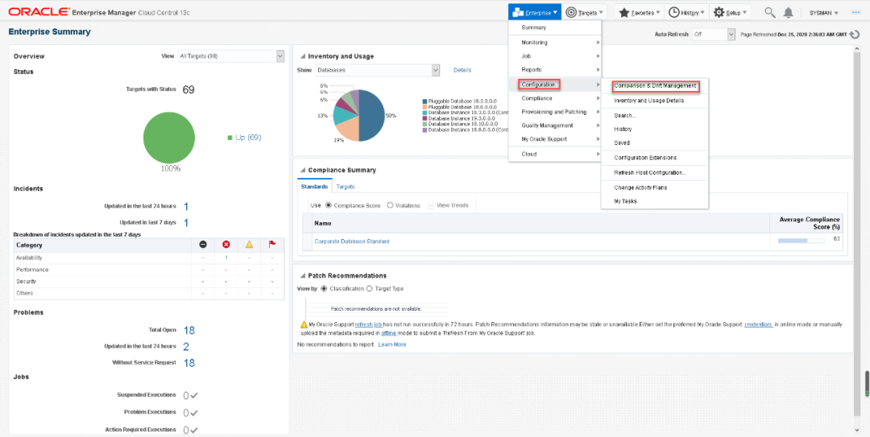Click the vertical scrollbar on the right

coord(866,380)
